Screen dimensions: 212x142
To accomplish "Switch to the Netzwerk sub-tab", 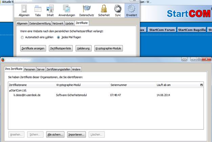I will point(58,23).
